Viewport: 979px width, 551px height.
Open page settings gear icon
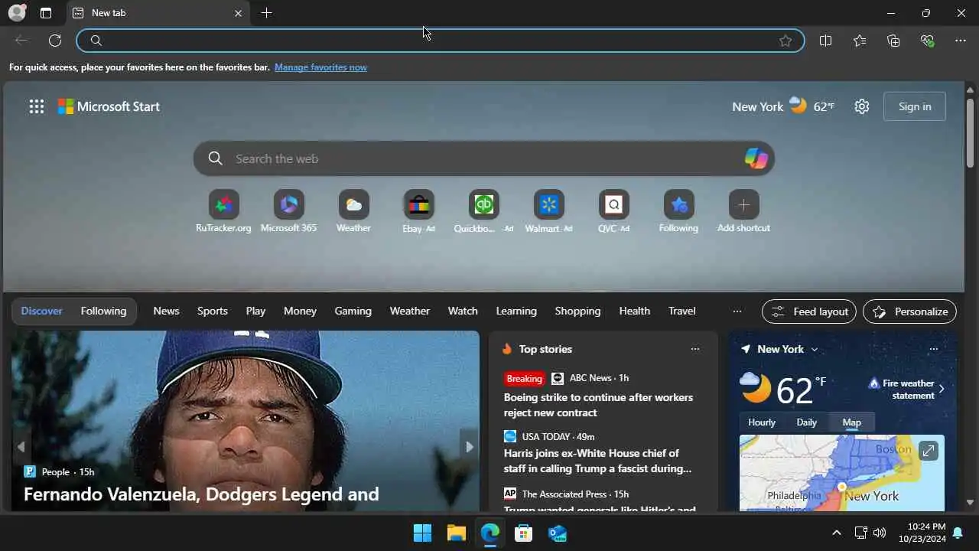tap(862, 106)
